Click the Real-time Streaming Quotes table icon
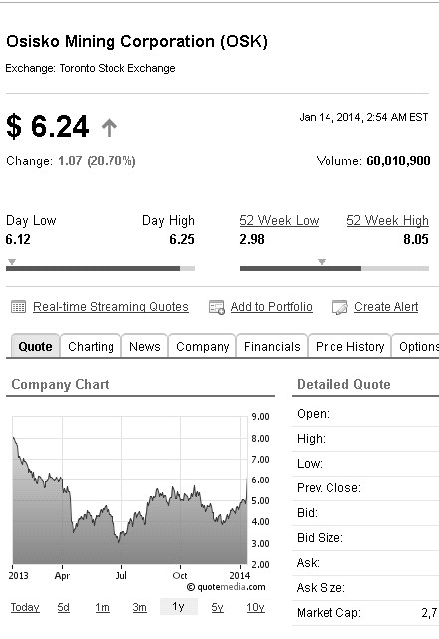This screenshot has height=639, width=439. [18, 307]
